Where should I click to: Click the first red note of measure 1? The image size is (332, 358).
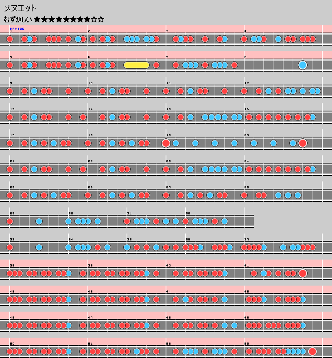tap(10, 39)
